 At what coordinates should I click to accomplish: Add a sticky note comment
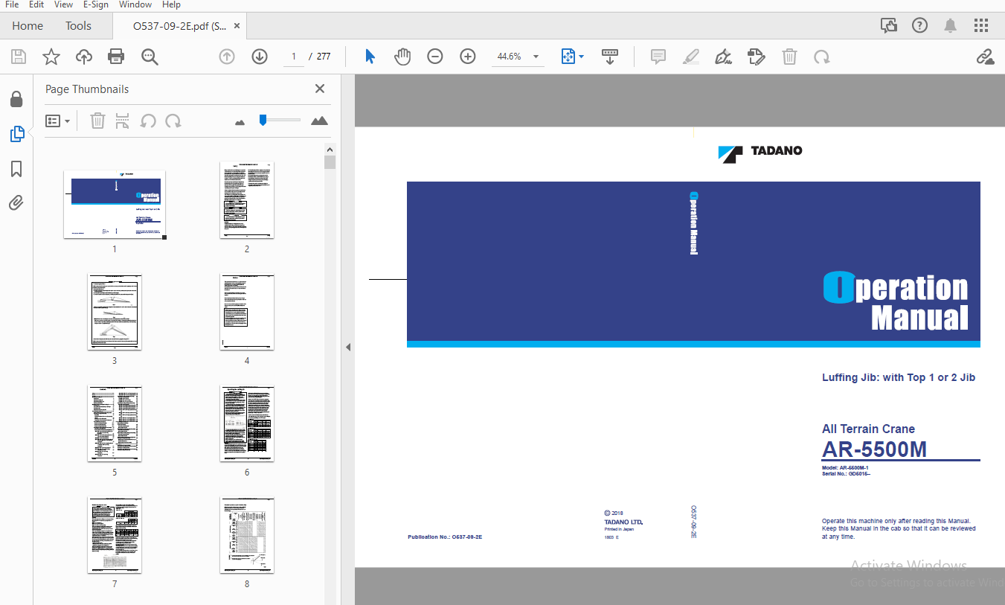[x=658, y=57]
